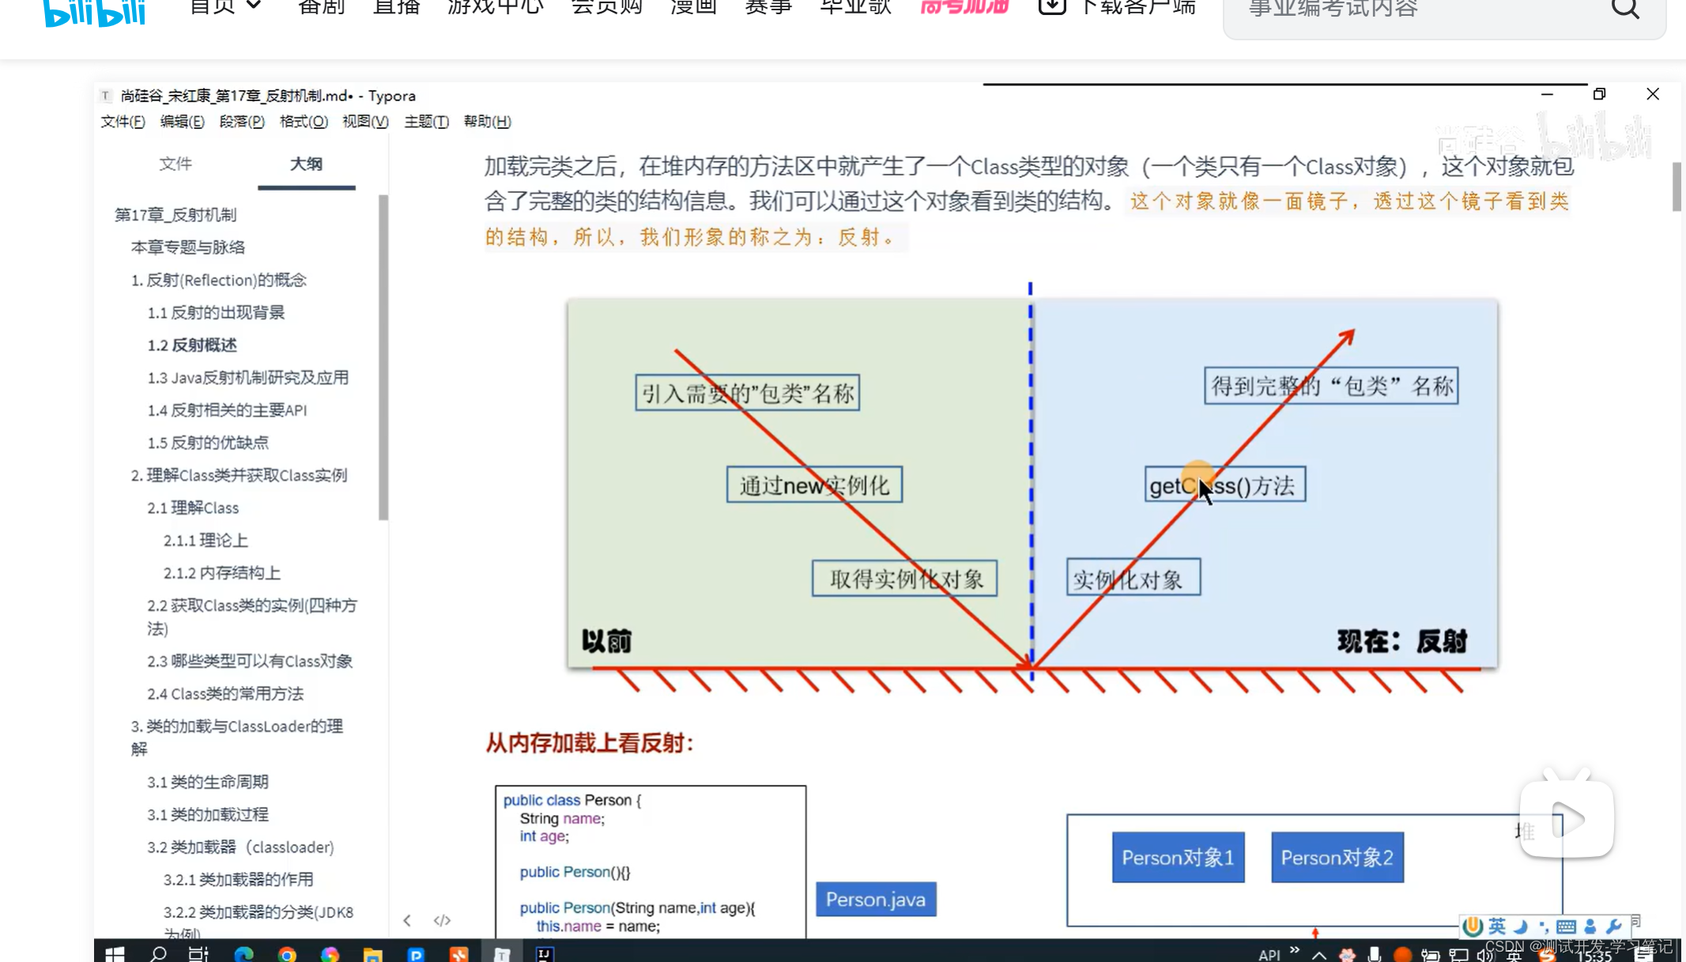
Task: Launch Microsoft Edge from the taskbar
Action: click(243, 954)
